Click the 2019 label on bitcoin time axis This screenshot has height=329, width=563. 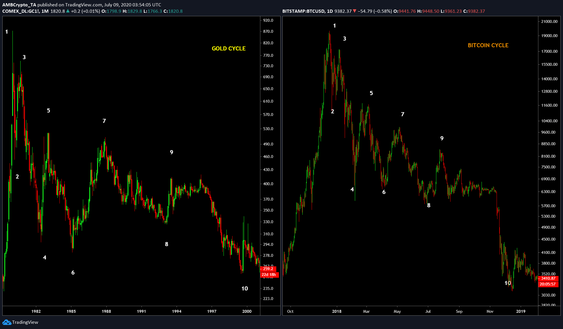pyautogui.click(x=521, y=311)
